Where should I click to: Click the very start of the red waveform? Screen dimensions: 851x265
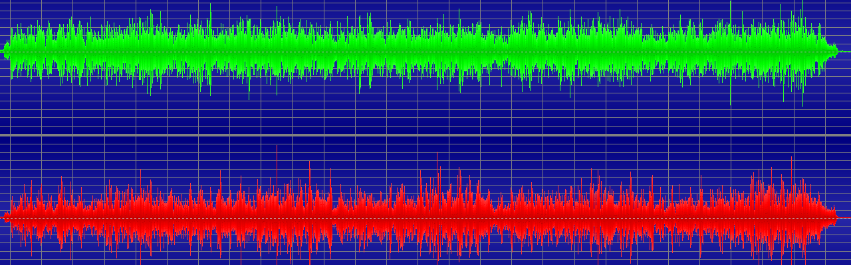point(5,217)
